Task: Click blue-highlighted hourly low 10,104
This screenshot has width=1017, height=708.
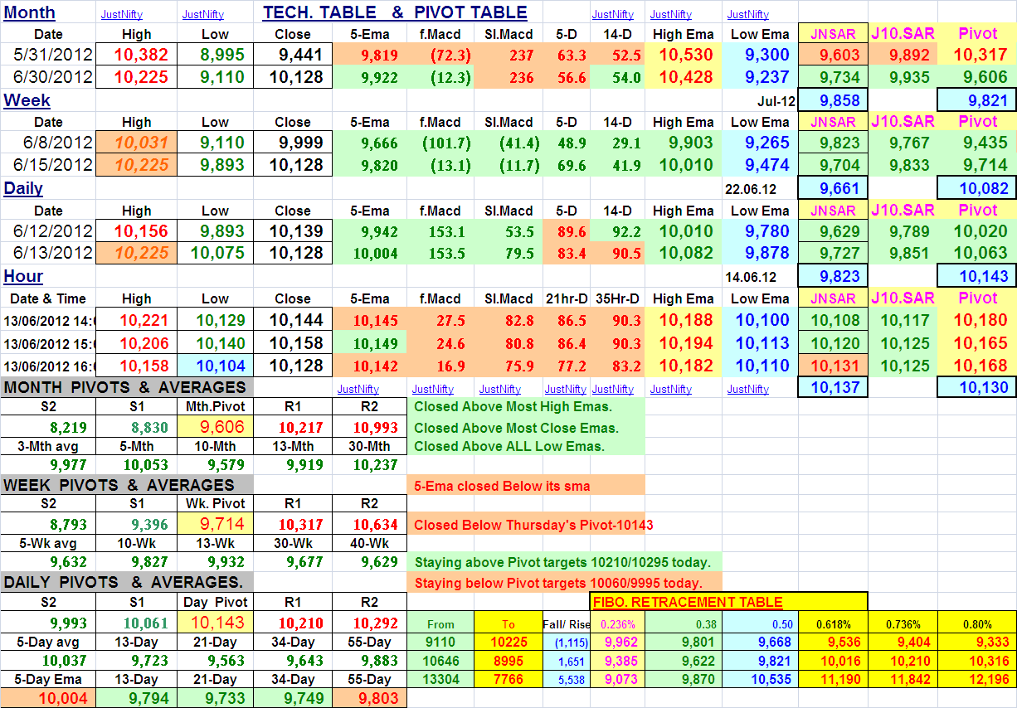Action: (x=215, y=364)
